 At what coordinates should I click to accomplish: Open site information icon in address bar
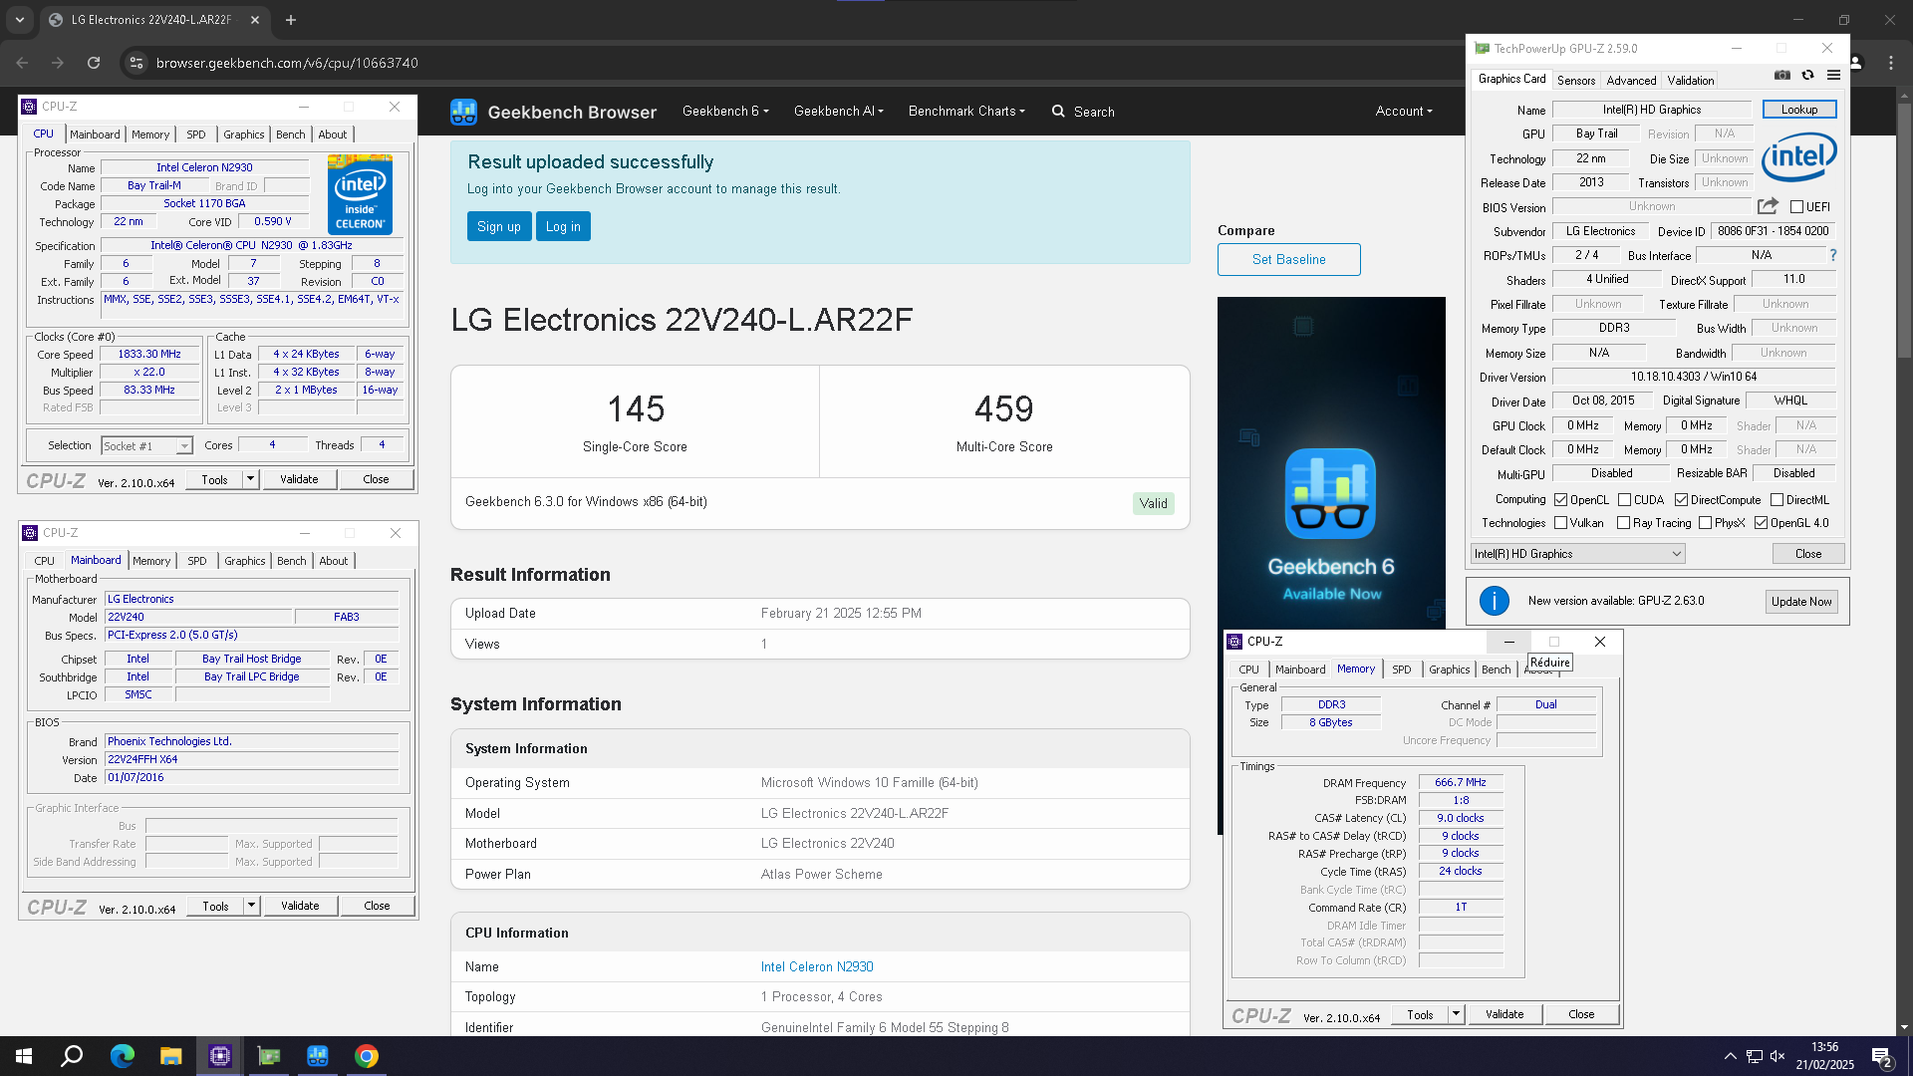pyautogui.click(x=137, y=63)
